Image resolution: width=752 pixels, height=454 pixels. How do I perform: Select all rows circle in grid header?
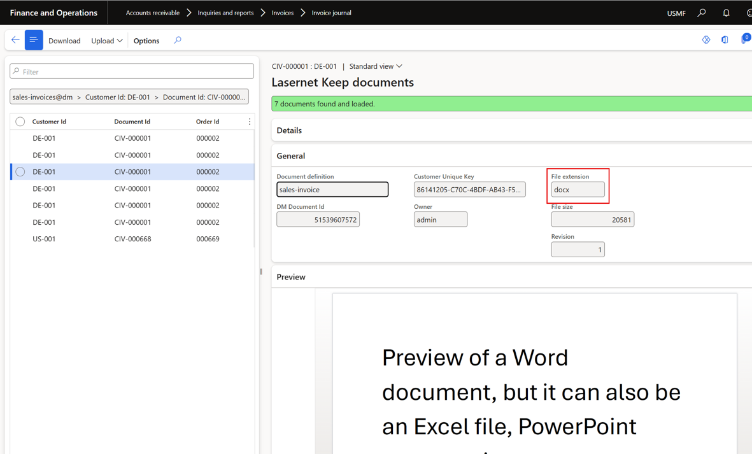click(x=20, y=122)
